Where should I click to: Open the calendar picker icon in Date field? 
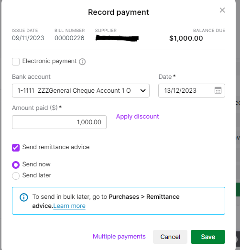(x=218, y=90)
